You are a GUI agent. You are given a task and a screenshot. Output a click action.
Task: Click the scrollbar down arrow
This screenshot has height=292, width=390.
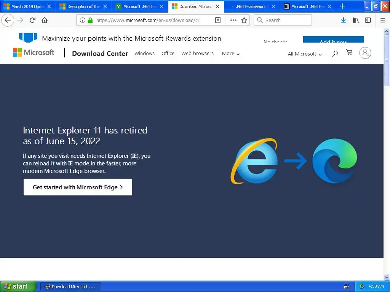[x=387, y=277]
